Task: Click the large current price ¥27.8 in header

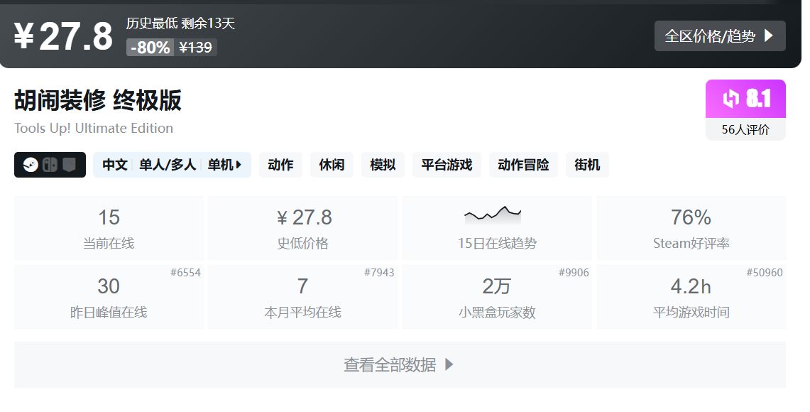Action: click(x=63, y=36)
